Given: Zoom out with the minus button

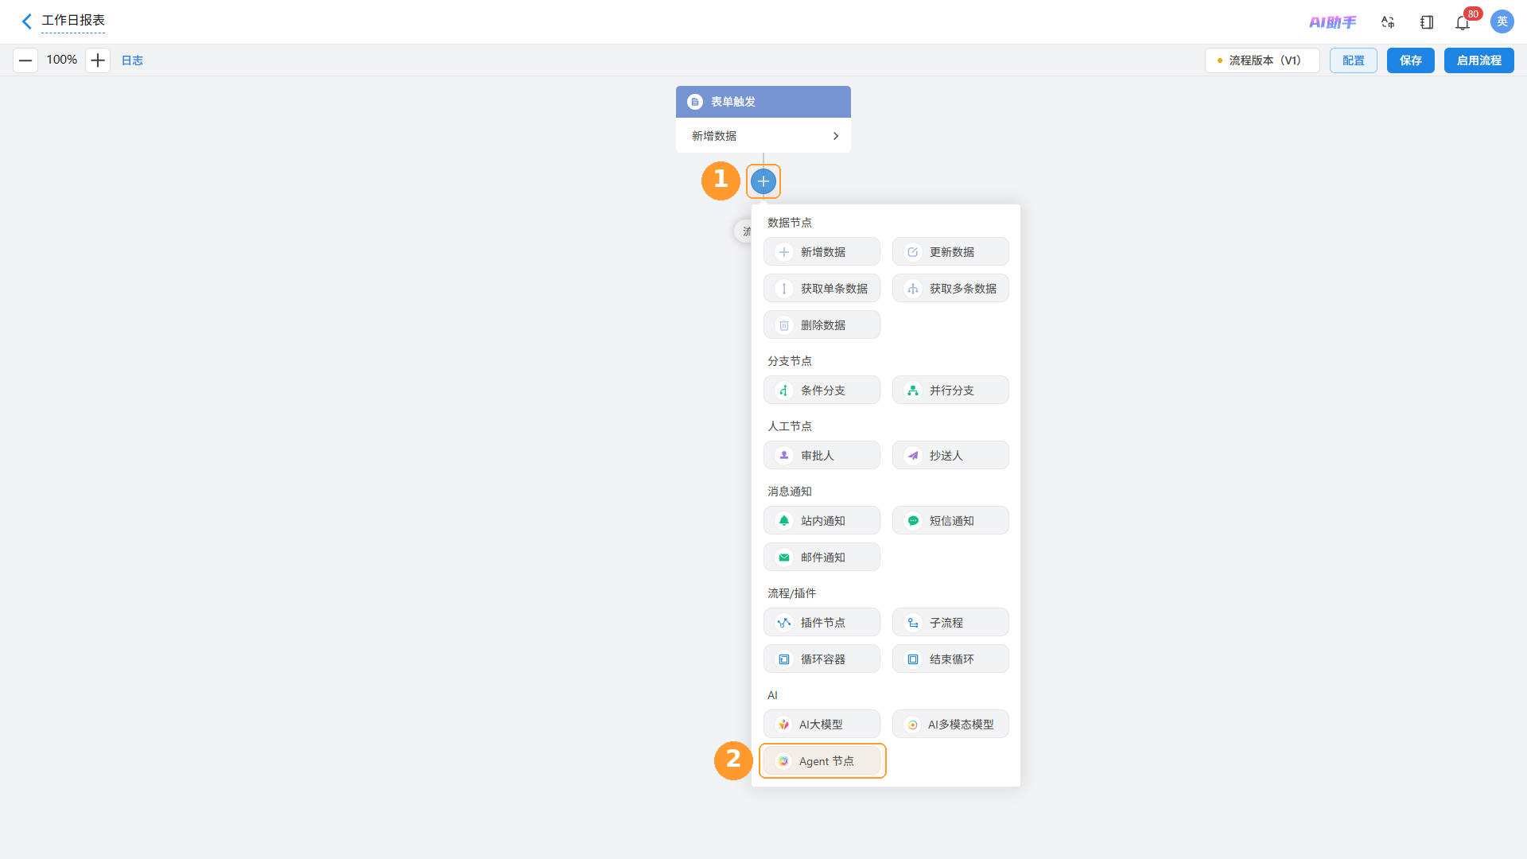Looking at the screenshot, I should (25, 60).
